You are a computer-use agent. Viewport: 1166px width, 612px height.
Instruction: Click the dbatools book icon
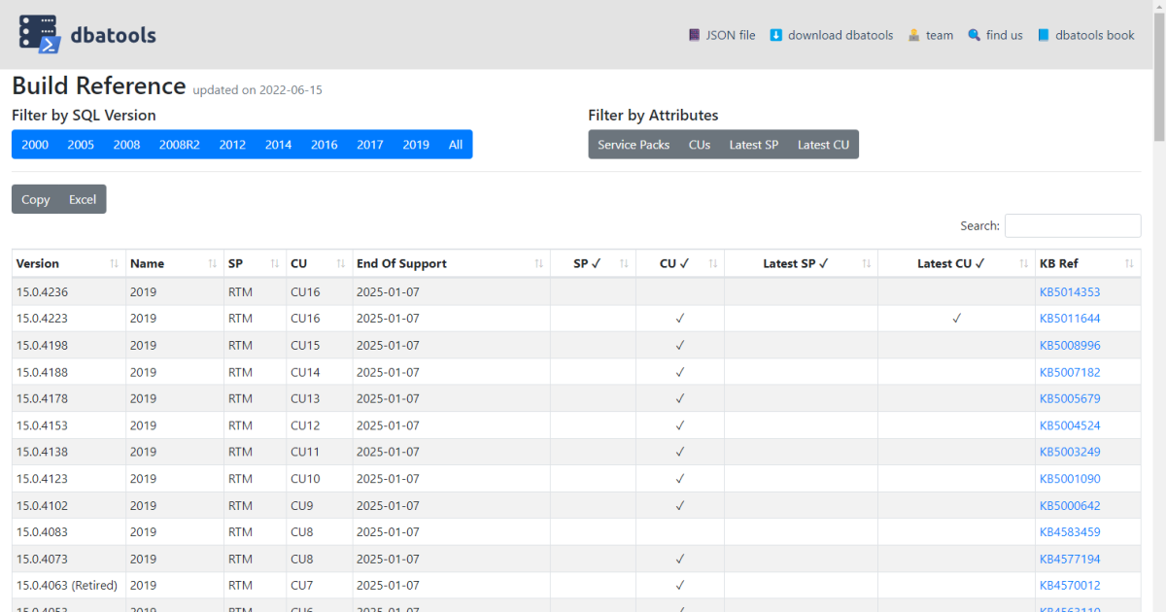click(1044, 35)
